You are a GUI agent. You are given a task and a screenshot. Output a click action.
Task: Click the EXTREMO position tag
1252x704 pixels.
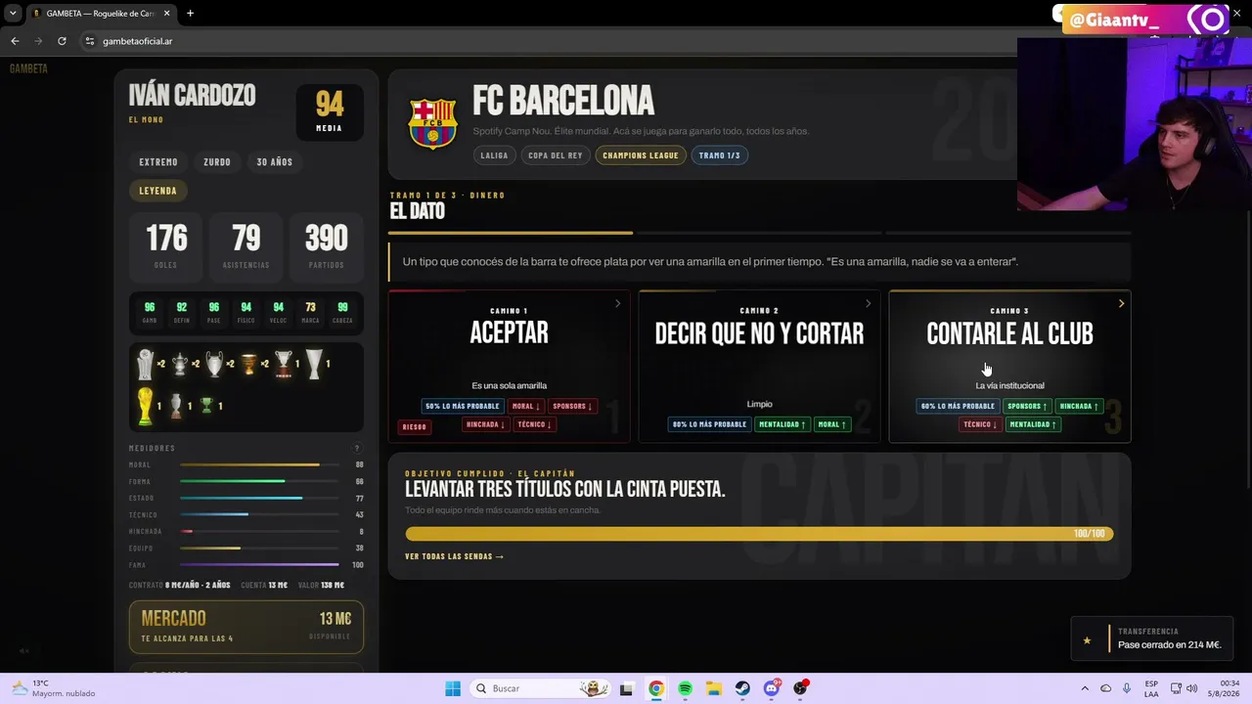158,162
